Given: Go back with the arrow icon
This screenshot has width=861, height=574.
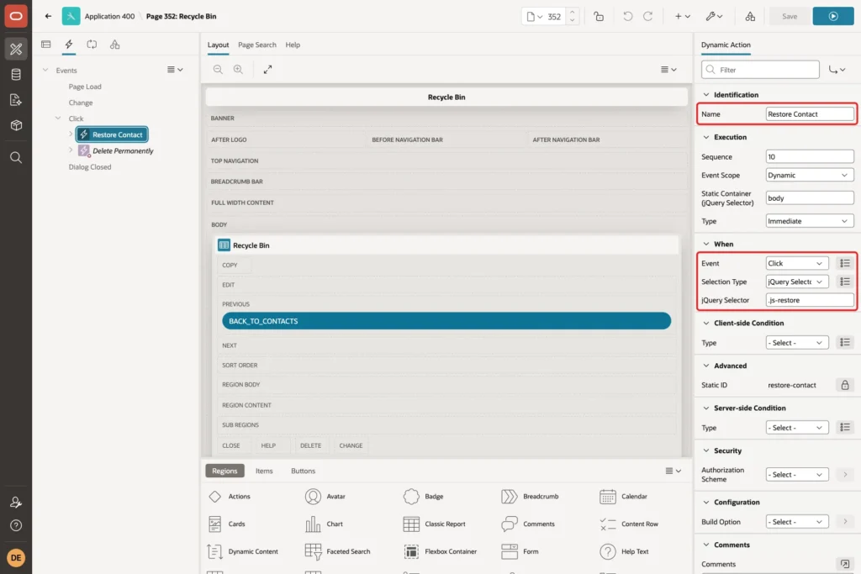Looking at the screenshot, I should tap(48, 16).
